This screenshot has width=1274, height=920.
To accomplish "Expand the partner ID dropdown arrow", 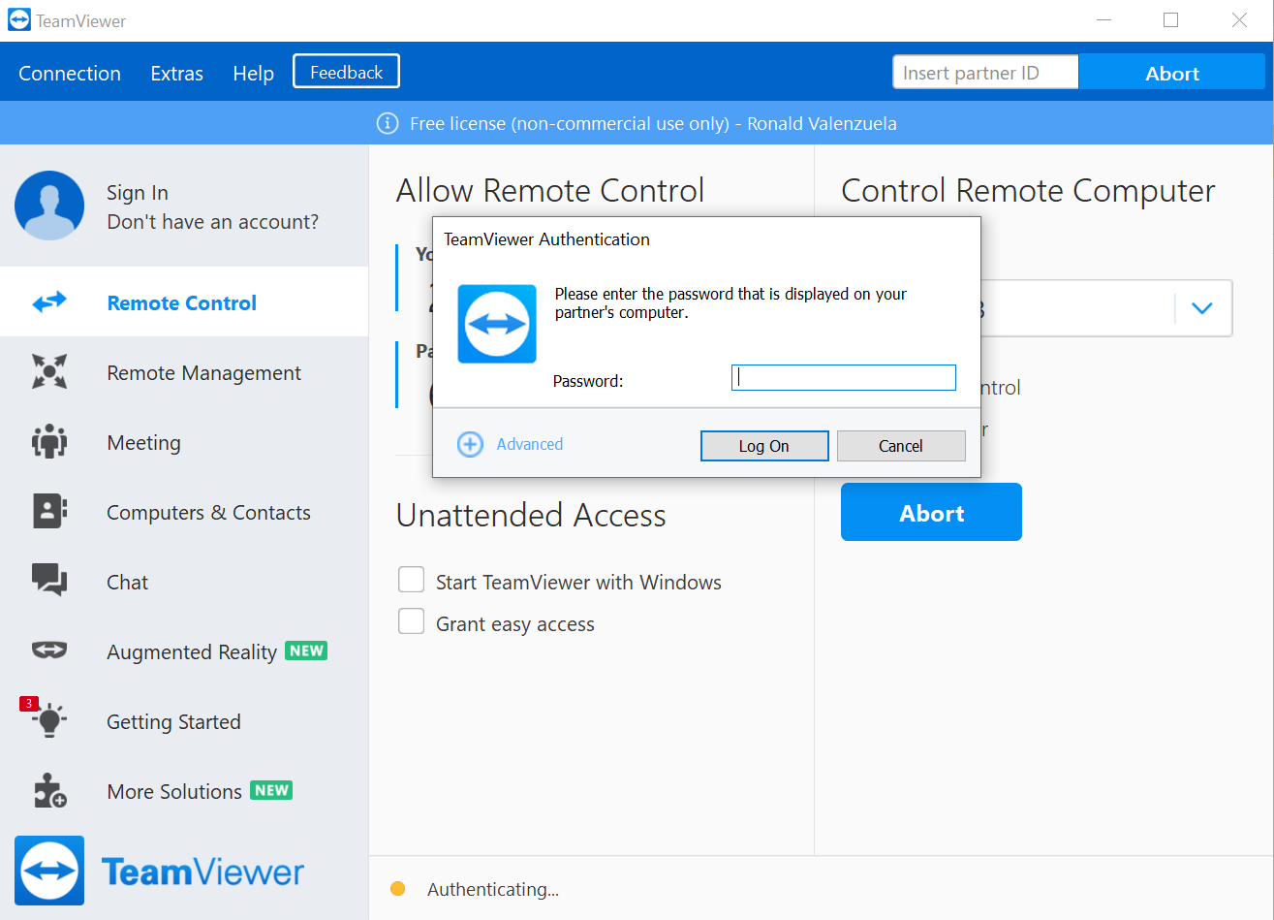I will tap(1202, 308).
